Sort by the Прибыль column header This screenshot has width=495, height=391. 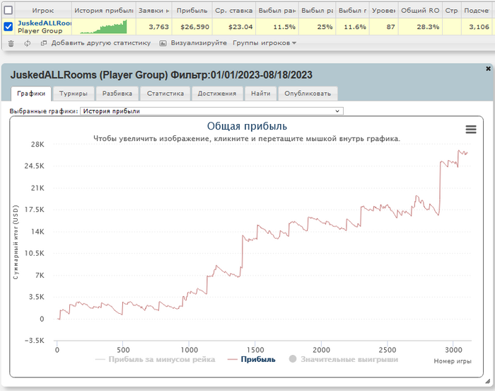[x=192, y=11]
